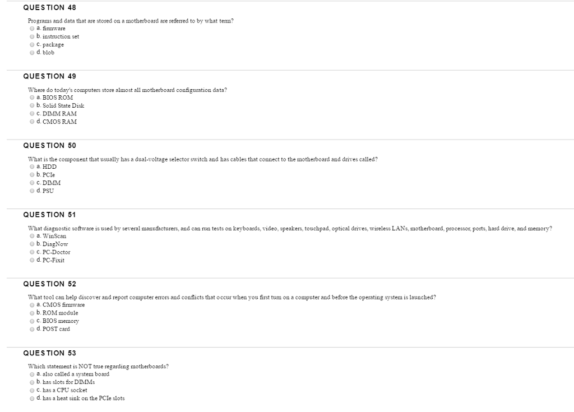Select d. POST card in Question 52
This screenshot has height=412, width=574.
click(x=33, y=330)
